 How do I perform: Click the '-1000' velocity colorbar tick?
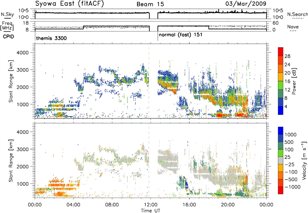(293, 187)
